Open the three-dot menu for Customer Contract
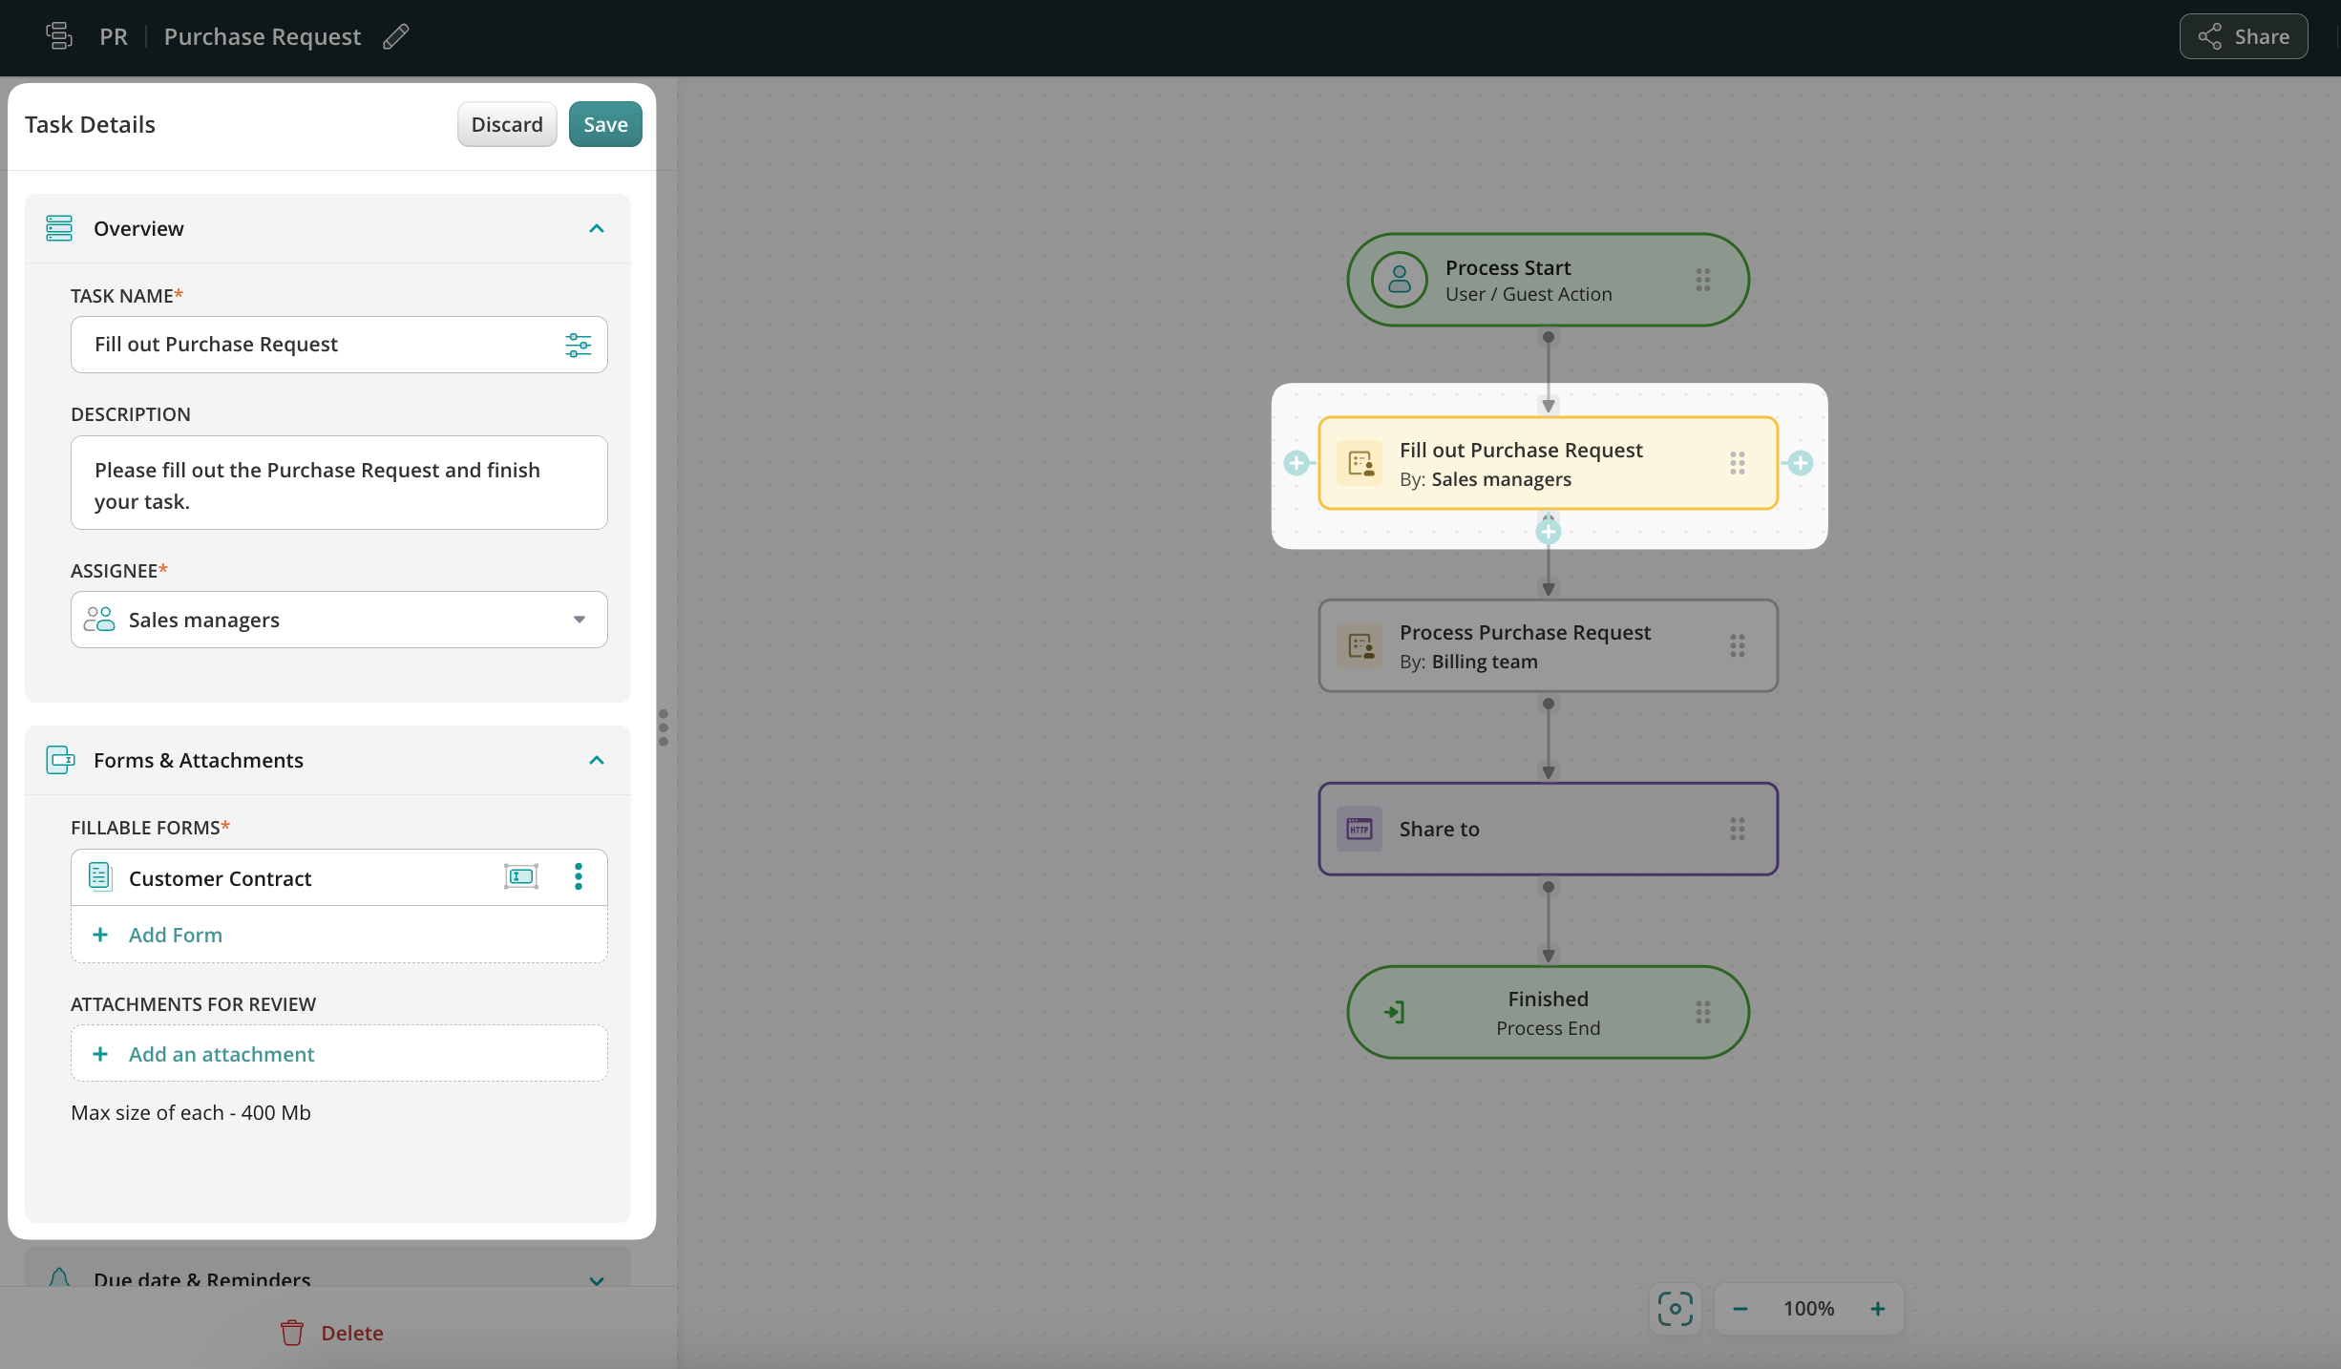Viewport: 2341px width, 1369px height. tap(578, 876)
